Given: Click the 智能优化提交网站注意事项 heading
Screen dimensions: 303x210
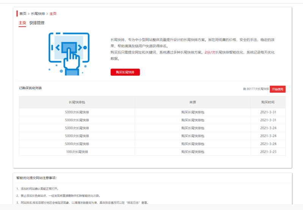Looking at the screenshot, I should click(36, 178).
